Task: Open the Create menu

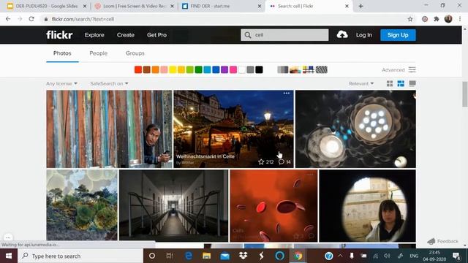Action: pyautogui.click(x=126, y=35)
